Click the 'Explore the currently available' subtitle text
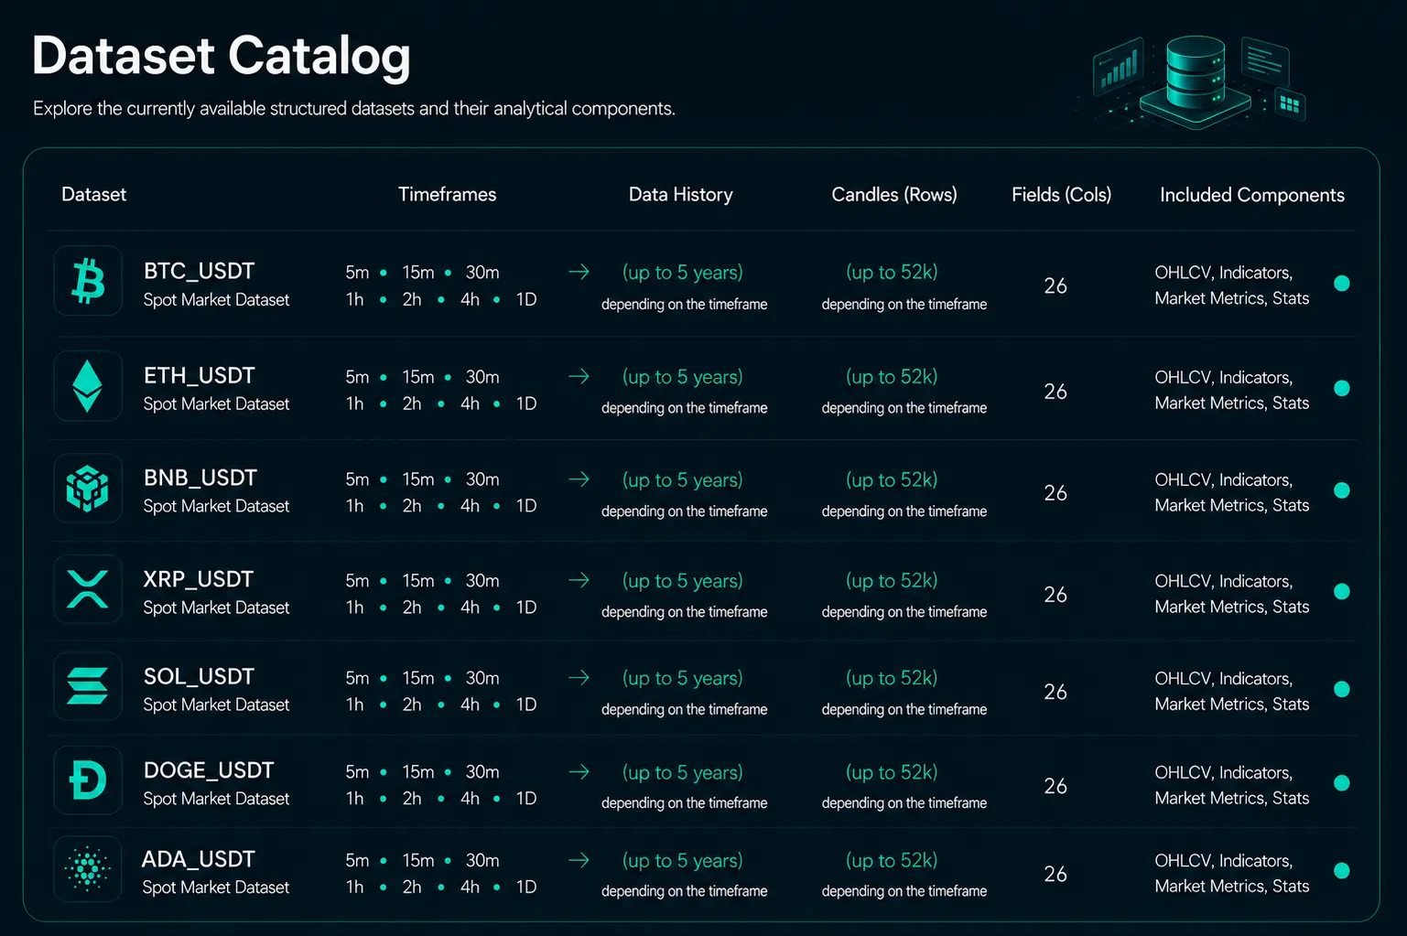Viewport: 1407px width, 936px height. point(353,108)
